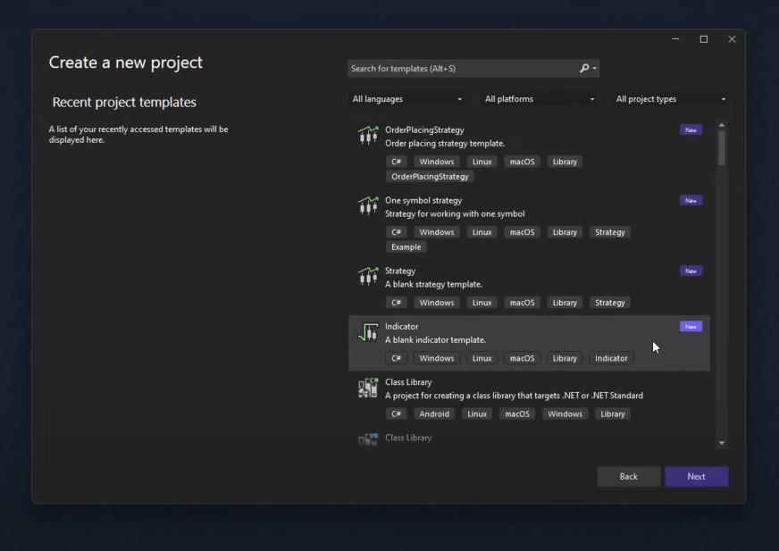Click the search magnifier icon
The image size is (779, 551).
[584, 69]
